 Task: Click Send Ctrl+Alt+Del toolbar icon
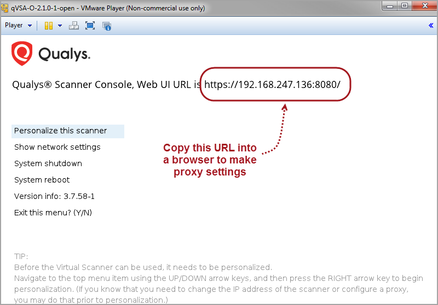(74, 26)
